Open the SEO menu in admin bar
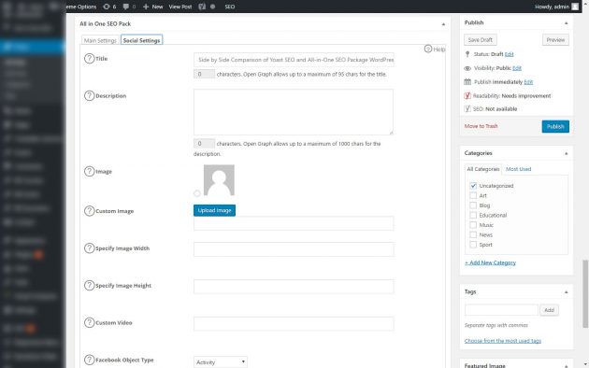This screenshot has width=589, height=368. pos(229,7)
